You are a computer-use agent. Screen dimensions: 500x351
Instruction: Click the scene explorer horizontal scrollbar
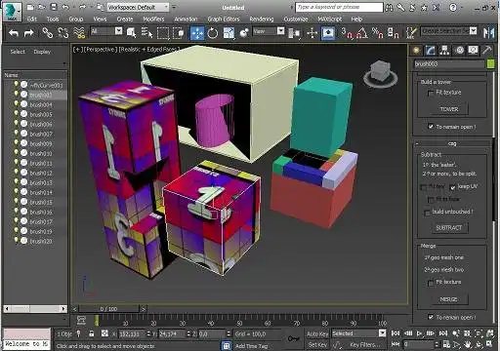click(x=35, y=309)
